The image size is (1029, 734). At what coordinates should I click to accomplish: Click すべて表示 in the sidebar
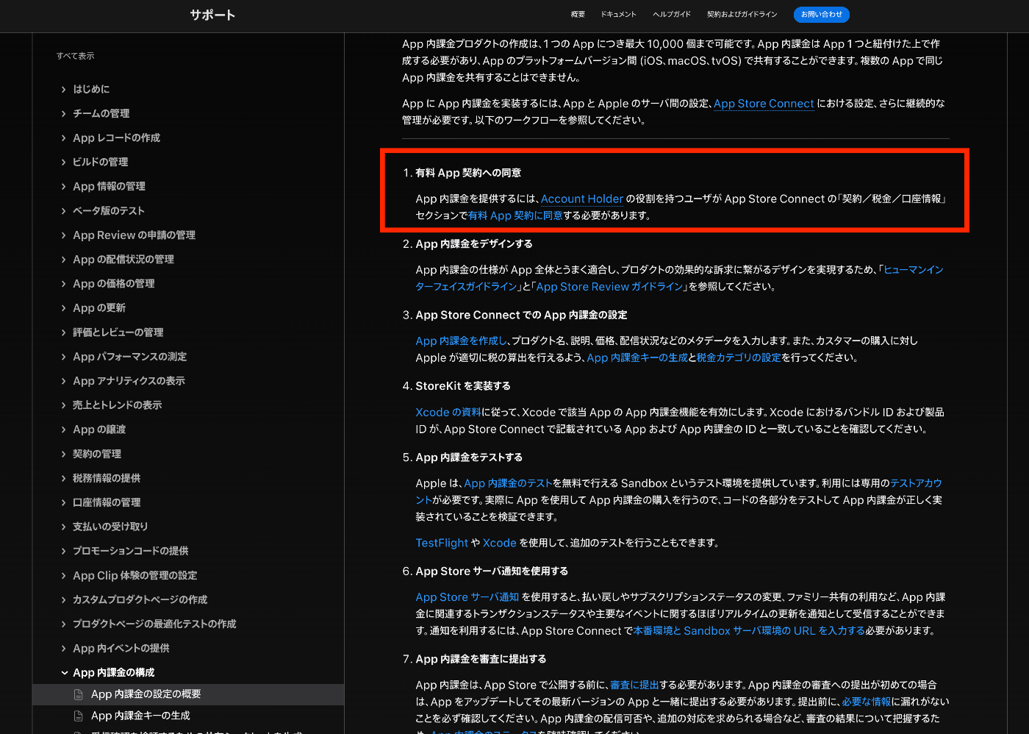76,56
